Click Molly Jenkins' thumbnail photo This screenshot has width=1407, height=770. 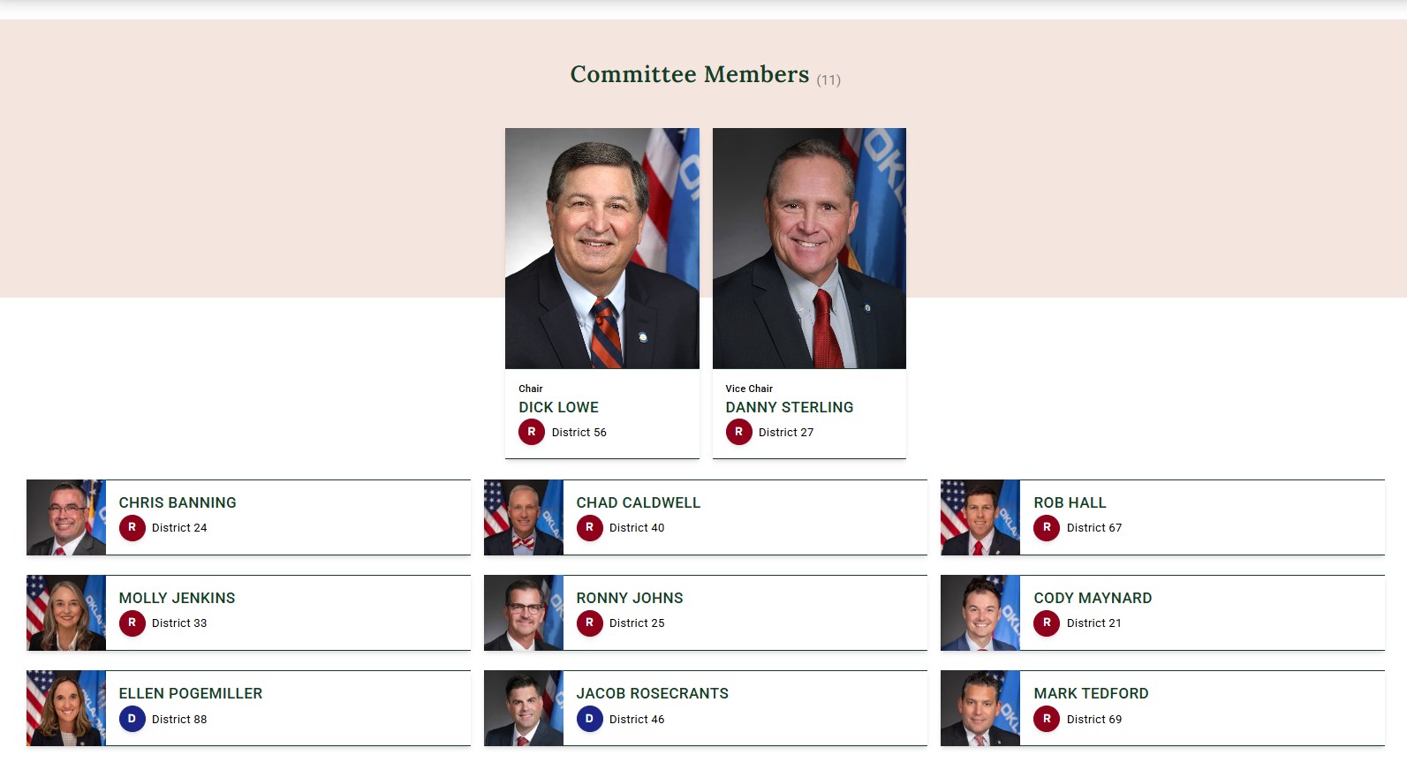tap(66, 613)
